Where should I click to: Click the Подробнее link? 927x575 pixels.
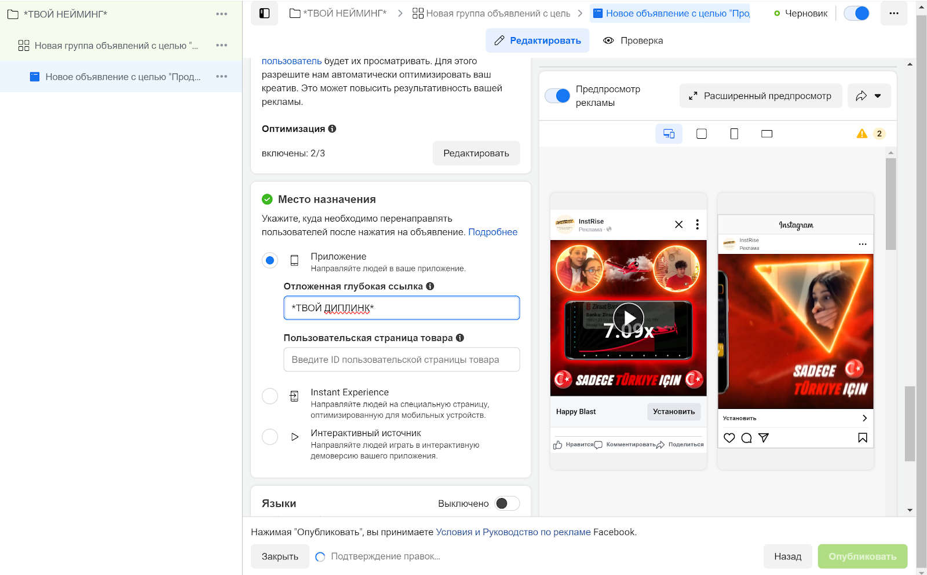tap(492, 232)
